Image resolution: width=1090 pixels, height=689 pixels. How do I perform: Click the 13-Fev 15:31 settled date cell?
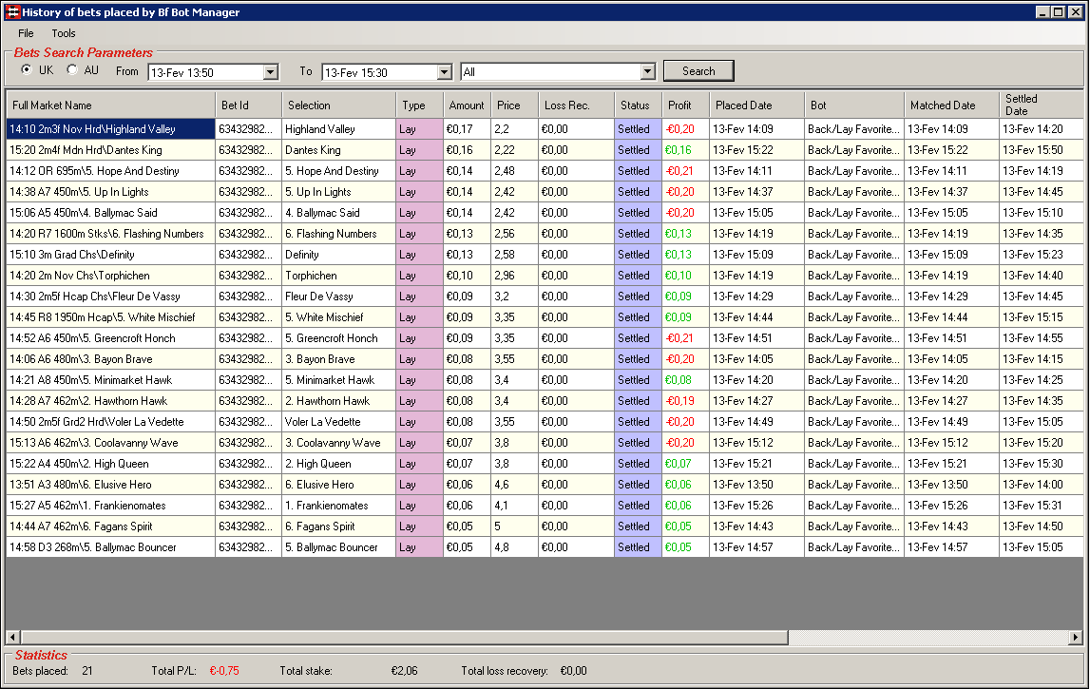click(x=1042, y=506)
